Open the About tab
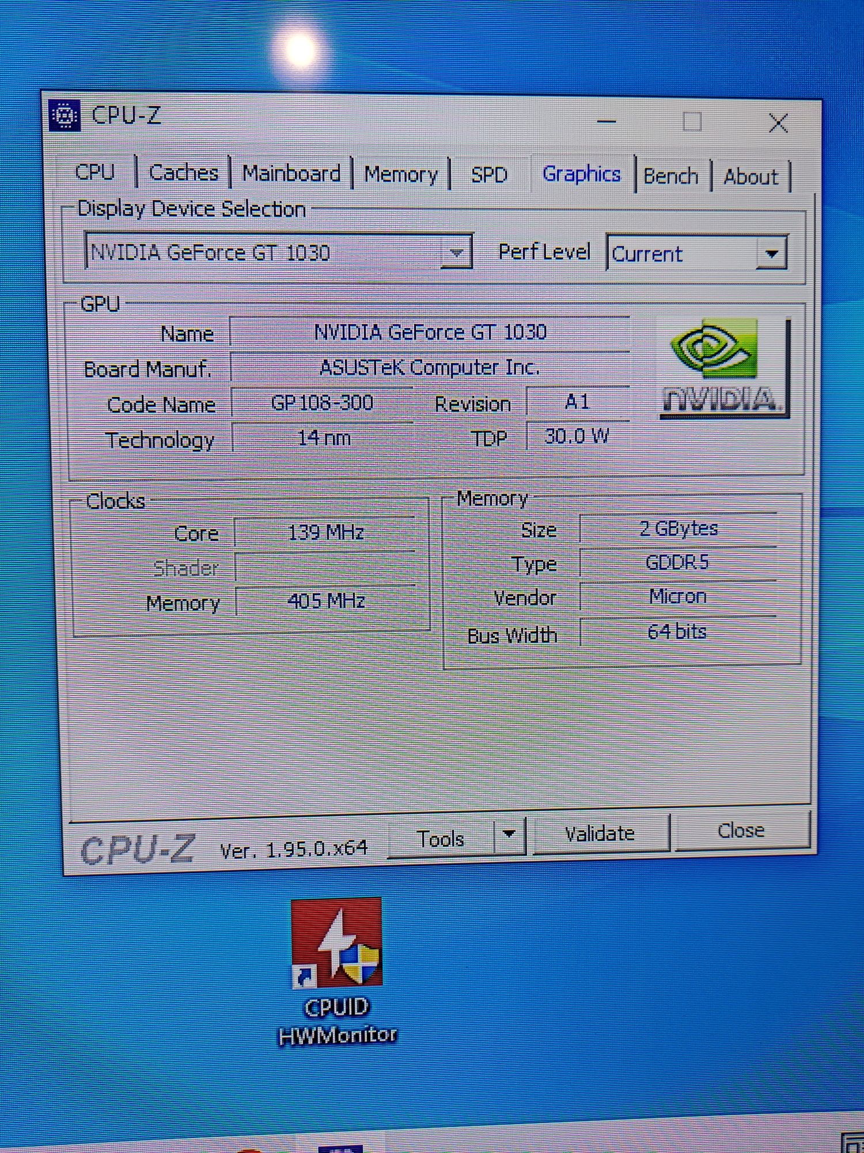Screen dimensions: 864x1153 coord(751,176)
